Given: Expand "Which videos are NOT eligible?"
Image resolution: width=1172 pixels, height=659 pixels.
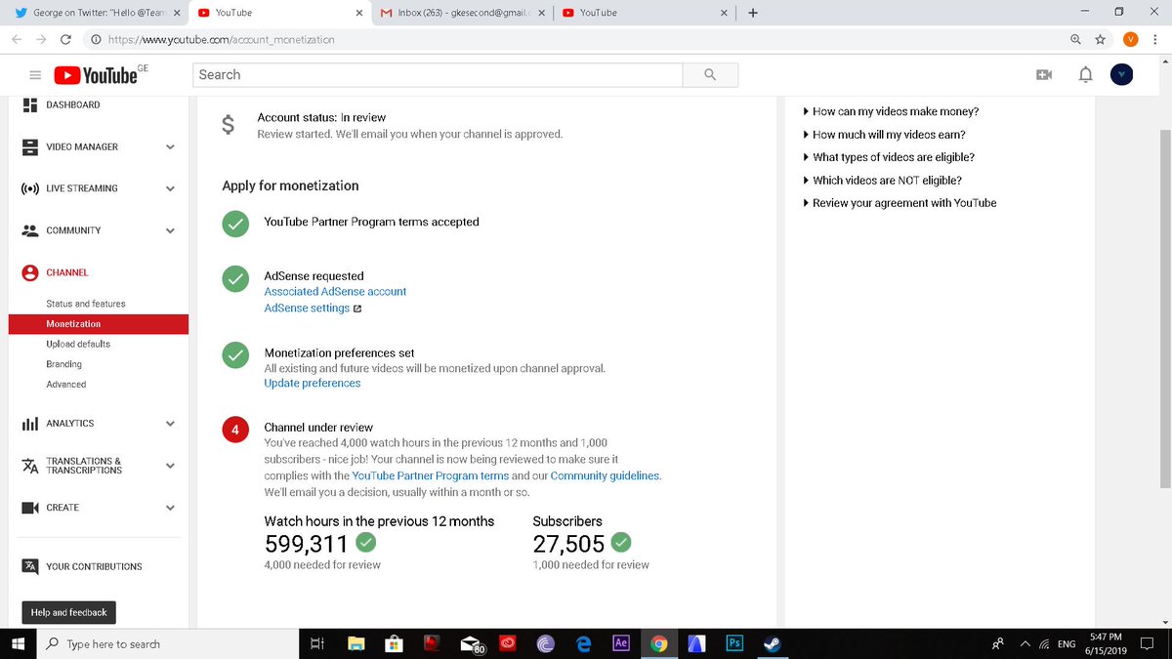Looking at the screenshot, I should (881, 181).
